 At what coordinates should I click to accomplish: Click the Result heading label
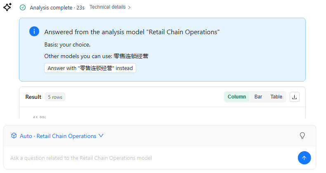click(x=33, y=97)
